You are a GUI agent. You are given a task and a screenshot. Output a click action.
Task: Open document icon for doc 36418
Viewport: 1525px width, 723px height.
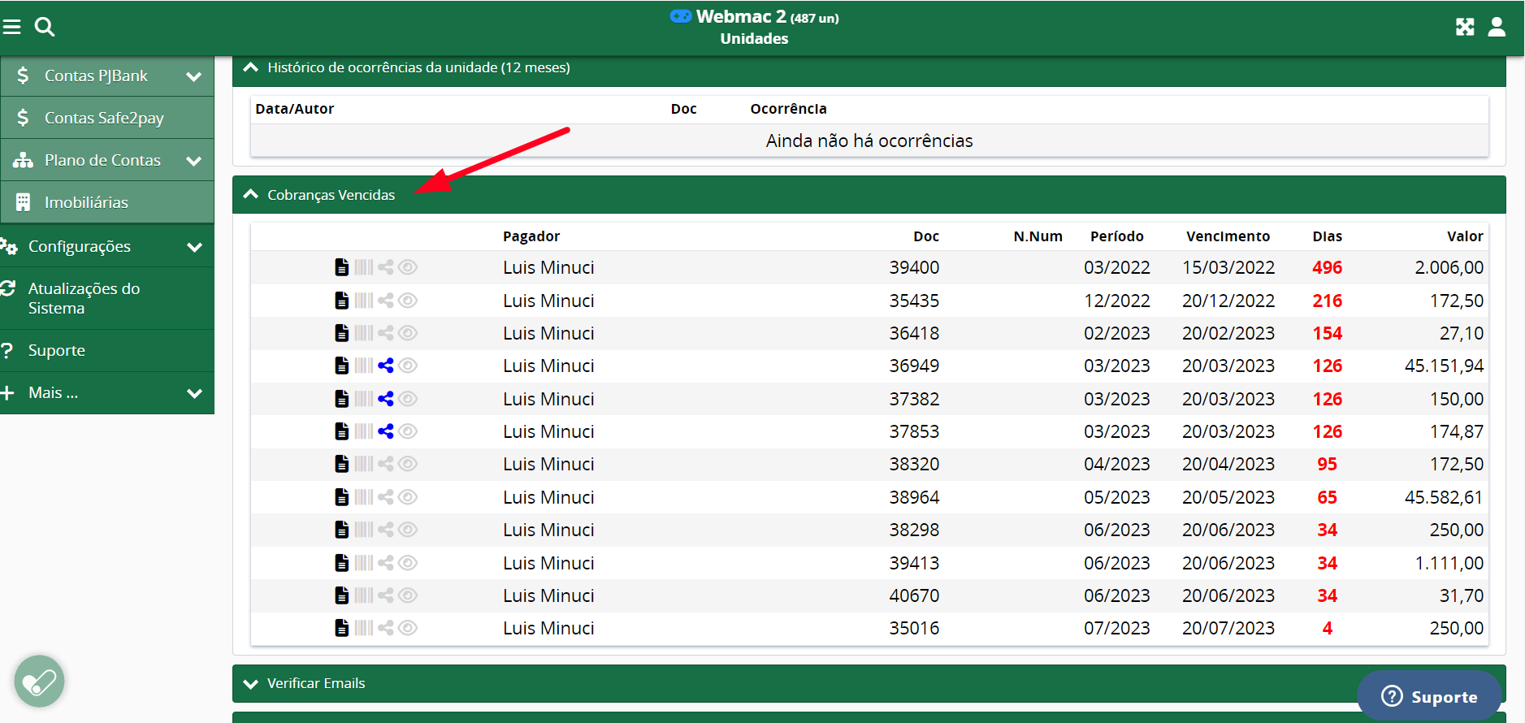(342, 333)
